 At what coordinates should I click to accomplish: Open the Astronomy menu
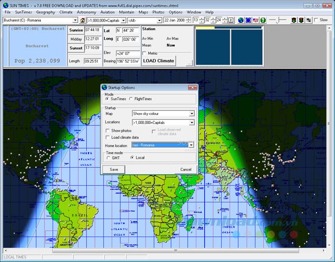tap(86, 12)
